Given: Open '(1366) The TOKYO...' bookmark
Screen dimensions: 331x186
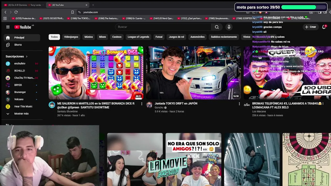Looking at the screenshot, I should (79, 18).
